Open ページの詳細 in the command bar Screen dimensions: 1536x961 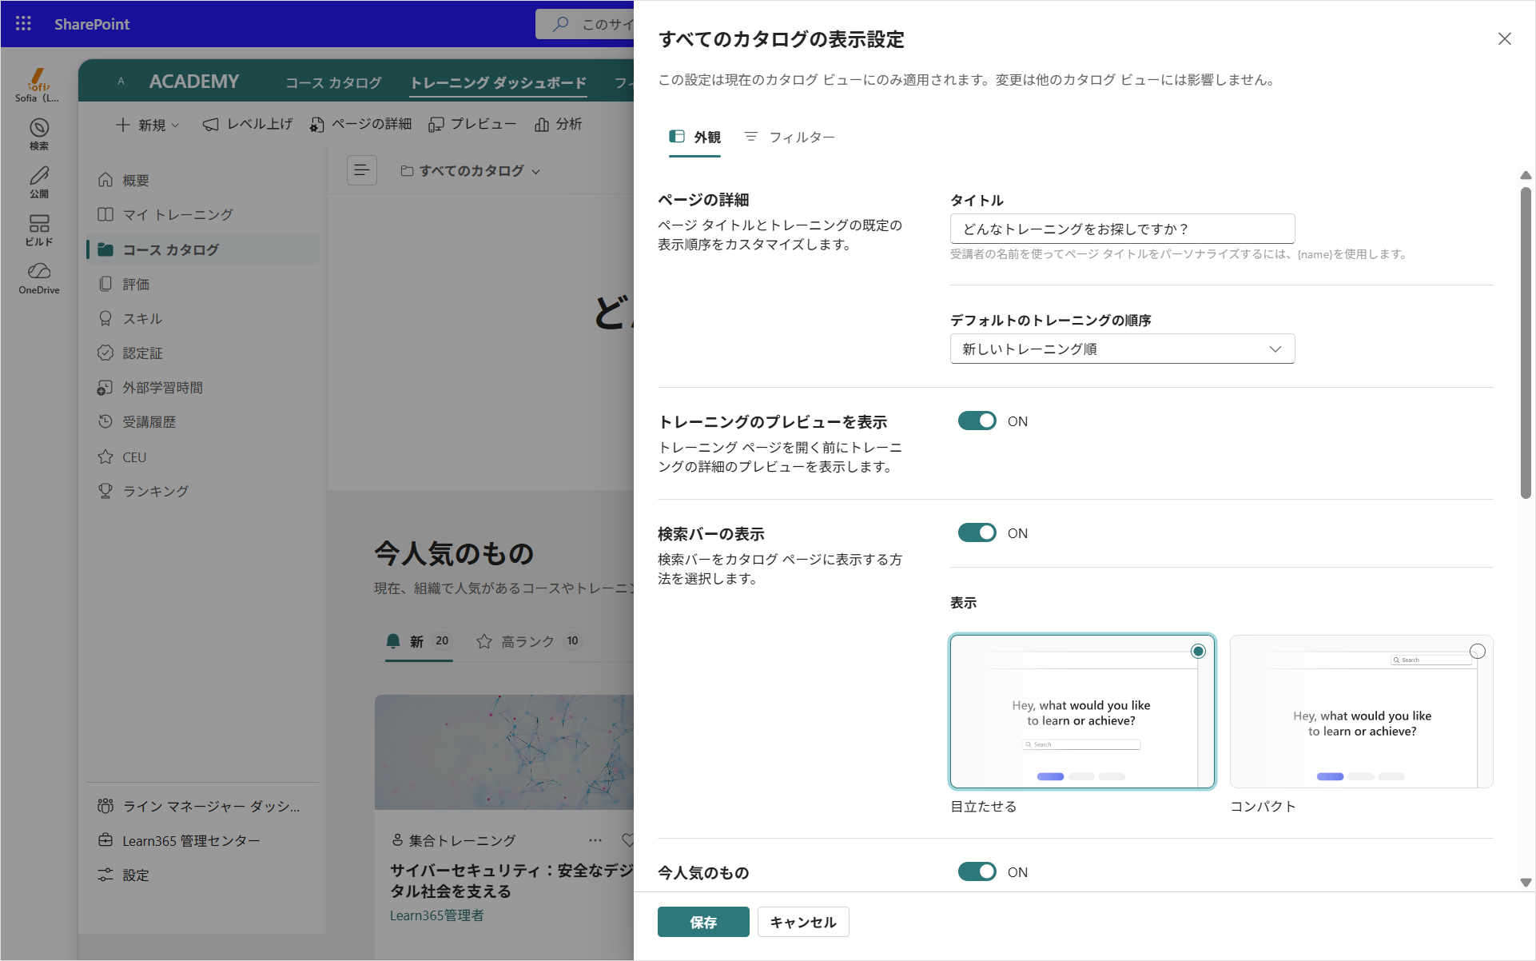(x=361, y=124)
